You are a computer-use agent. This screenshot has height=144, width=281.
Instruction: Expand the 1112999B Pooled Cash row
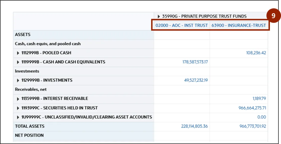[18, 53]
